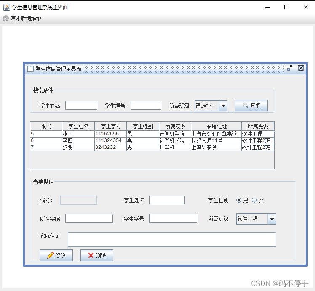Select the row for 张三
This screenshot has height=291, width=315.
(x=152, y=134)
